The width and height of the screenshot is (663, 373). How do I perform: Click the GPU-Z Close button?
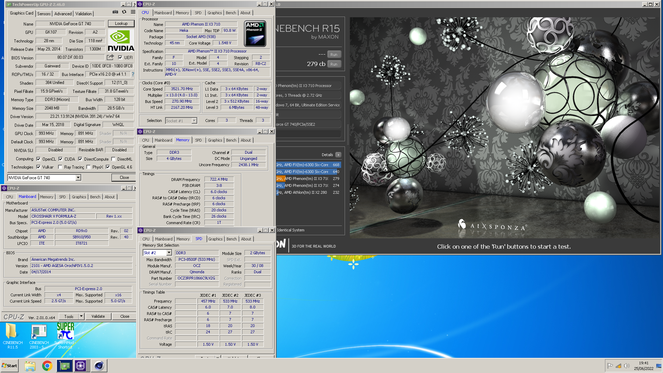coord(124,178)
